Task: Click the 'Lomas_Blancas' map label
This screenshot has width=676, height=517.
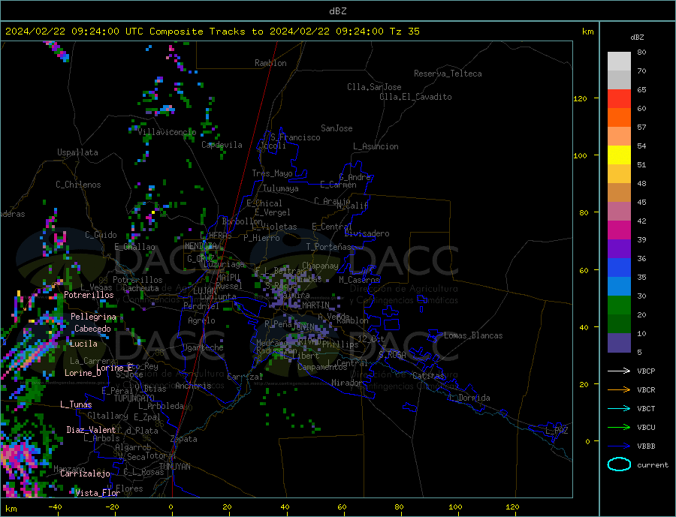Action: point(473,335)
